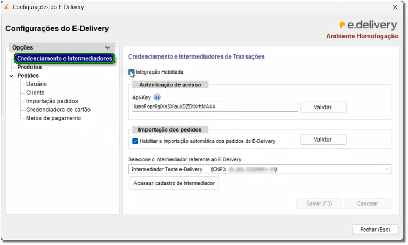Viewport: 408px width, 245px height.
Task: Click Acessar cadastro de Intermediador button
Action: tap(174, 183)
